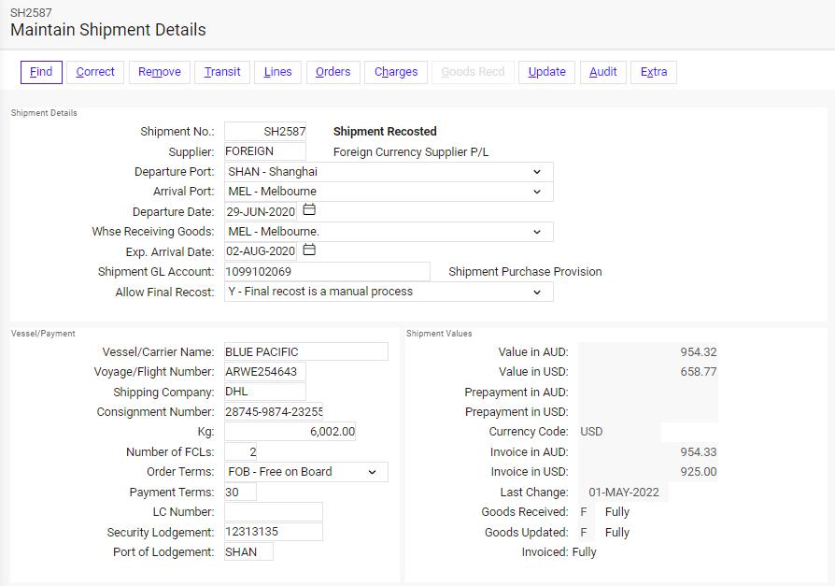This screenshot has height=586, width=835.
Task: Click the Remove button
Action: 159,71
